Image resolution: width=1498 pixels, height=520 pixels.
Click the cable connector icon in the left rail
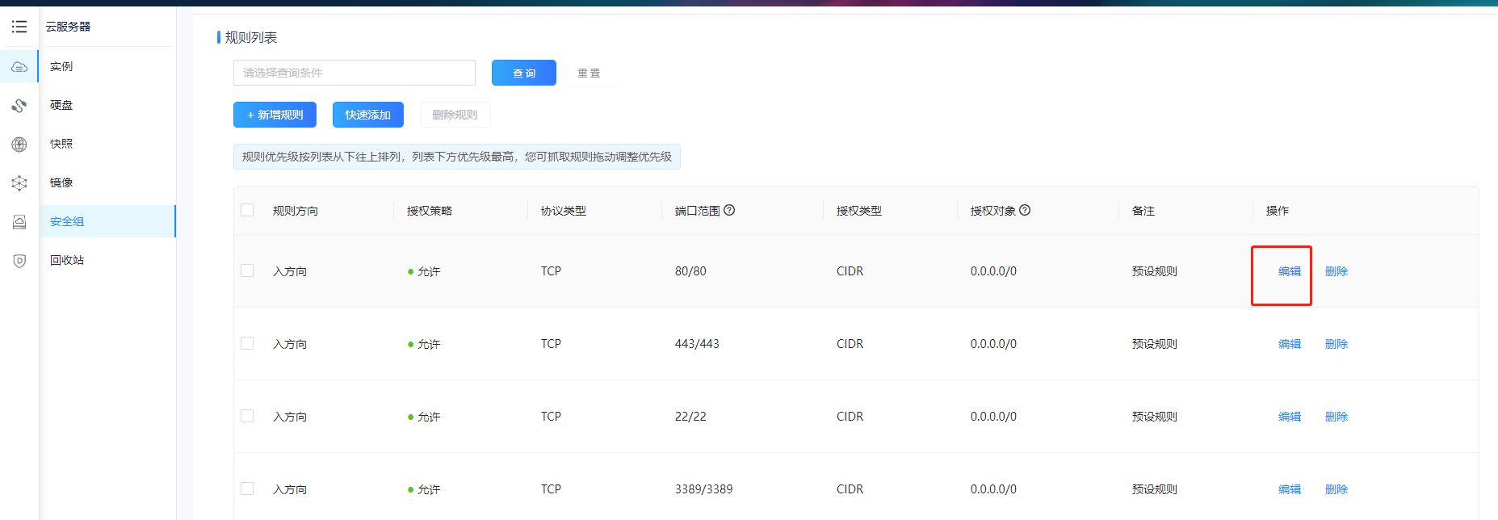tap(19, 105)
